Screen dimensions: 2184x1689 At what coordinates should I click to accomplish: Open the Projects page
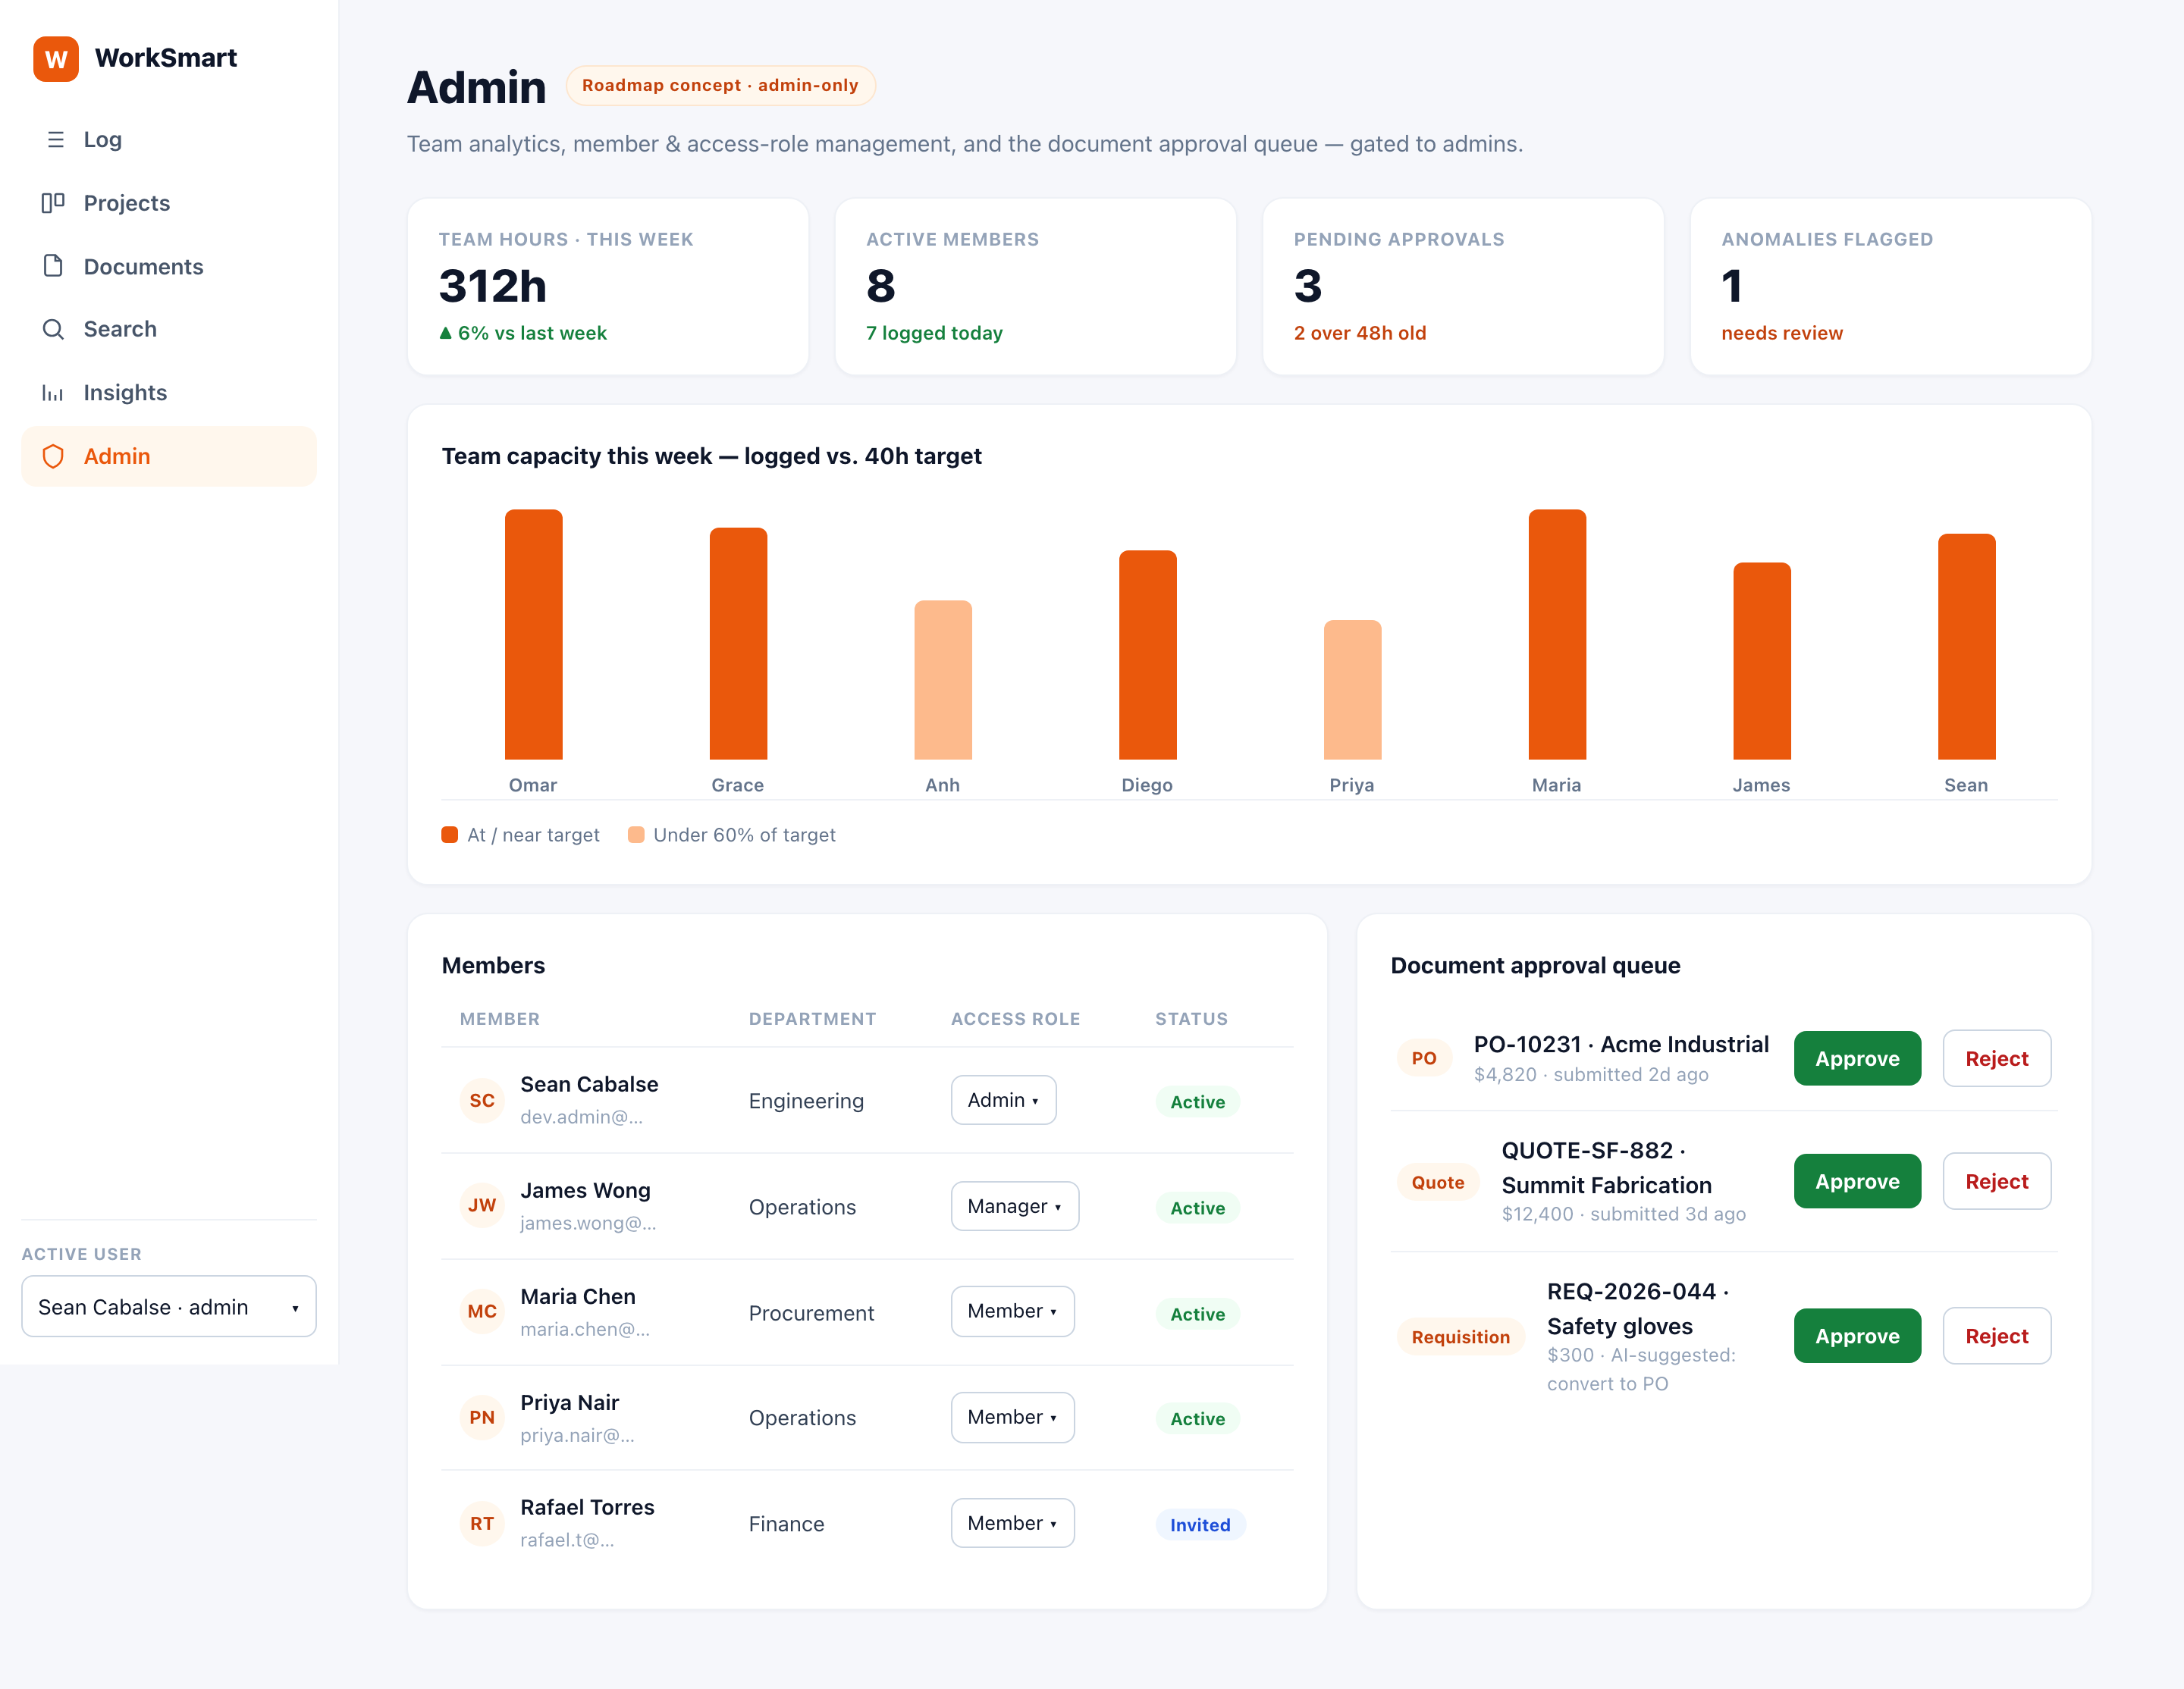pyautogui.click(x=169, y=203)
